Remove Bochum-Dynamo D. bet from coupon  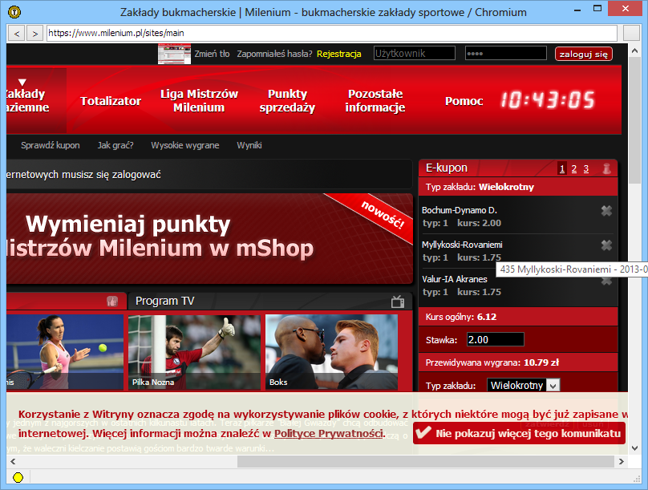(606, 211)
